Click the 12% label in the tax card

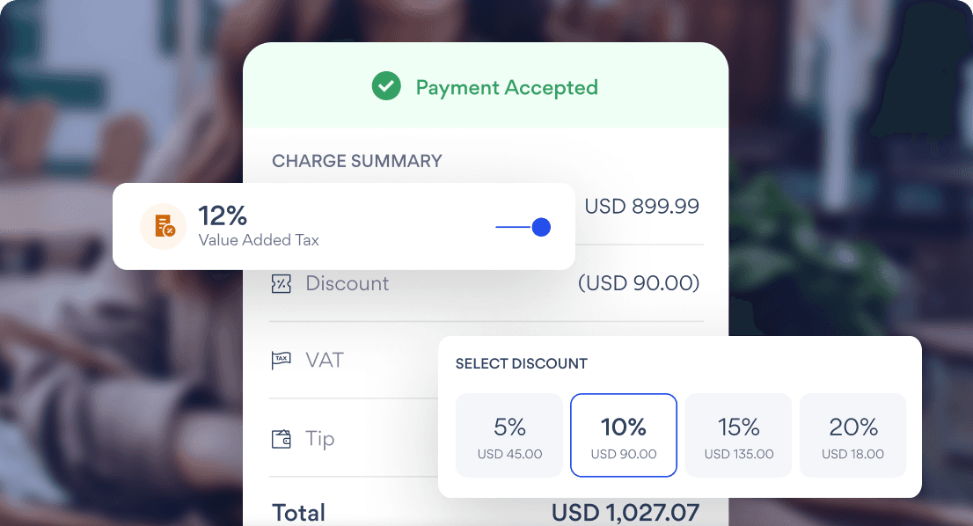pyautogui.click(x=223, y=216)
